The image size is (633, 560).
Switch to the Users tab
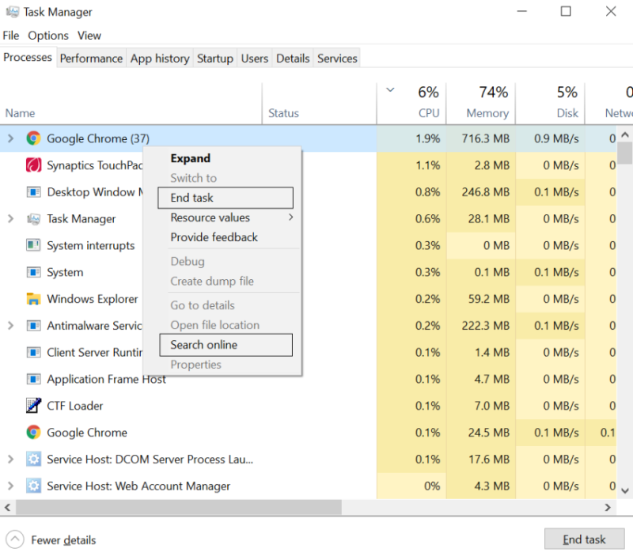(255, 59)
